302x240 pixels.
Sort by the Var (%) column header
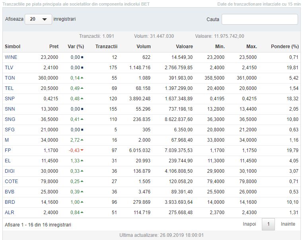pyautogui.click(x=76, y=47)
